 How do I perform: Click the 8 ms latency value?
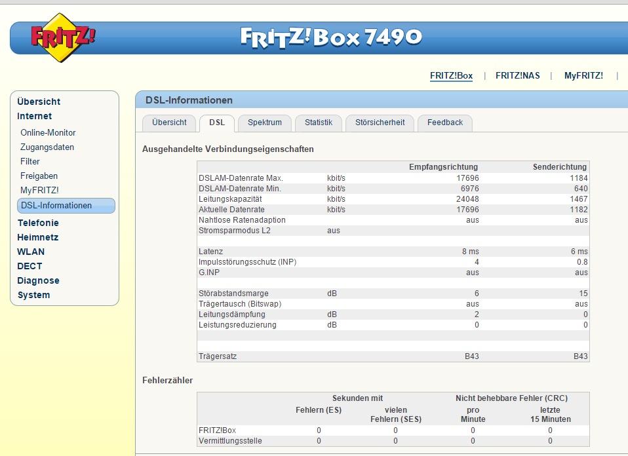click(470, 252)
